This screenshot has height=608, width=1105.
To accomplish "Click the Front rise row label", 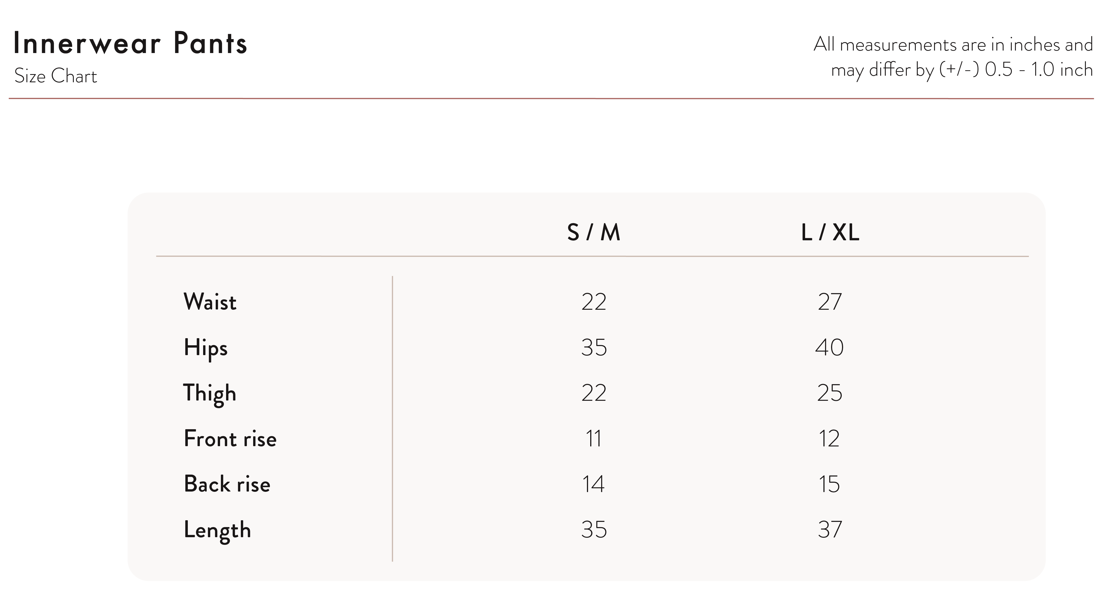I will click(230, 439).
